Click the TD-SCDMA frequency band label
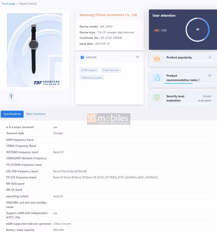Screen dimensions: 217x238 pyautogui.click(x=24, y=165)
